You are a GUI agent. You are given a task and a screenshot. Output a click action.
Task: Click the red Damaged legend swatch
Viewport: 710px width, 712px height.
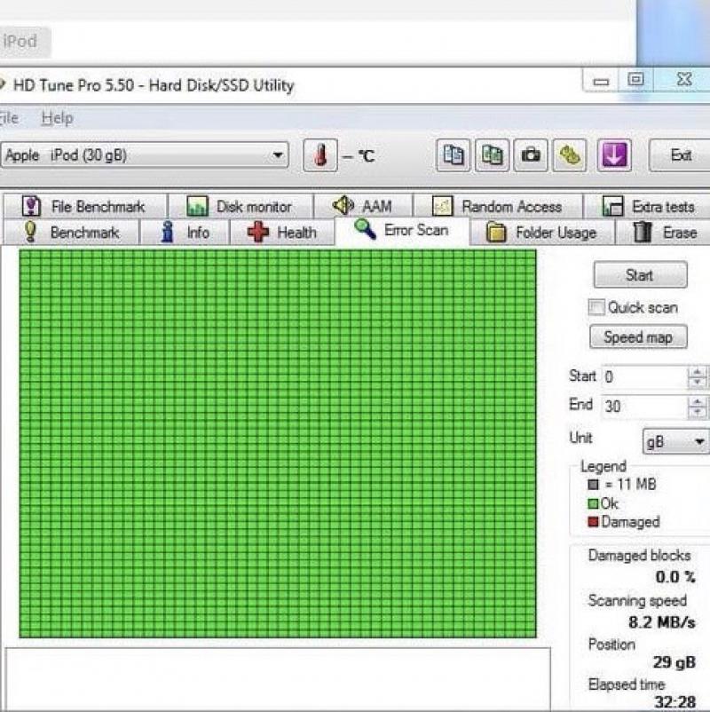pos(593,522)
